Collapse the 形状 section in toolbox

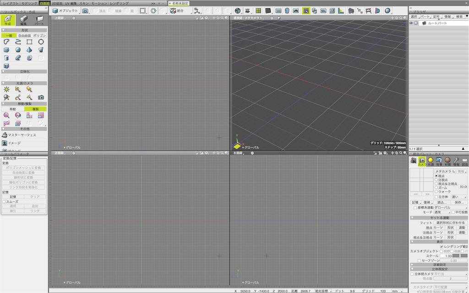click(3, 30)
